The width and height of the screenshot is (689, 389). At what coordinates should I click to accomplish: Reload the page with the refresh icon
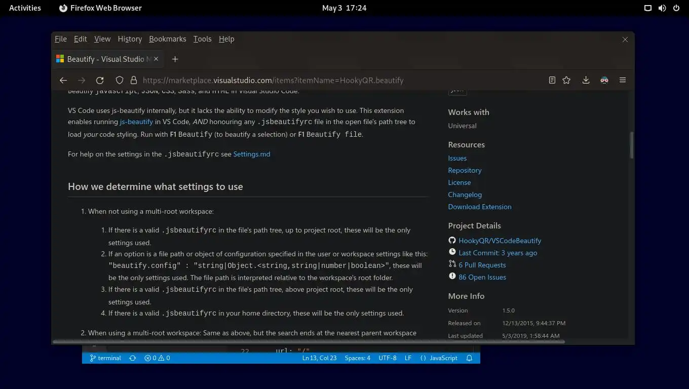click(100, 80)
